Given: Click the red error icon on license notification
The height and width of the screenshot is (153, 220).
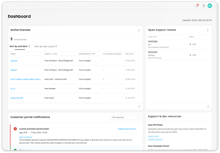Looking at the screenshot, I should coord(15,129).
